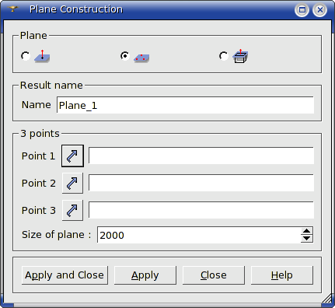335x308 pixels.
Task: Select the three points radio button
Action: point(125,56)
